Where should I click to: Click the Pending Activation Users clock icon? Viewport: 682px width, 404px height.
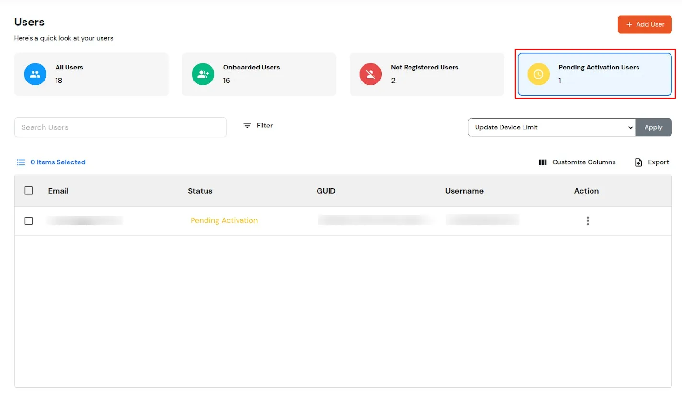click(x=538, y=74)
